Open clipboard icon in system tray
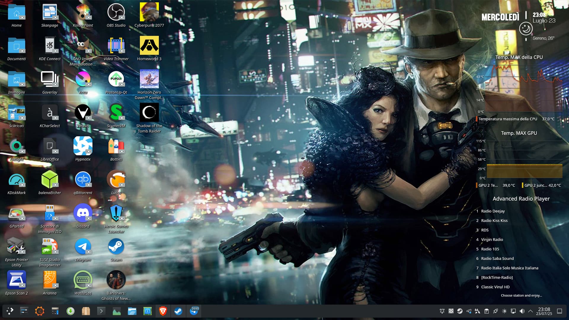 [x=486, y=311]
